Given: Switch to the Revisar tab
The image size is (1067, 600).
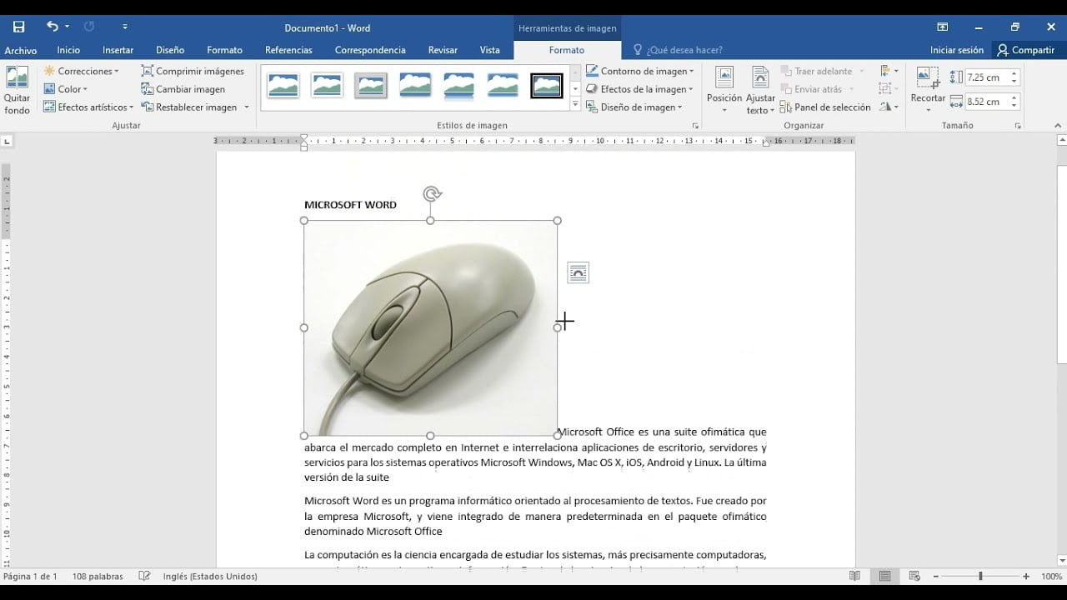Looking at the screenshot, I should pos(443,50).
